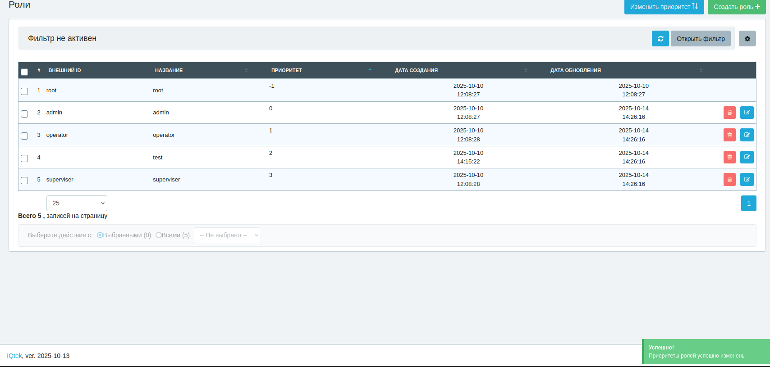This screenshot has height=367, width=770.
Task: Expand the '-- Не выбрано --' action dropdown
Action: [227, 235]
